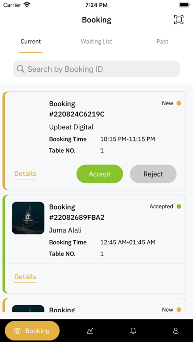Image resolution: width=193 pixels, height=342 pixels.
Task: Open Details for Upbeat Digital booking
Action: (x=25, y=174)
